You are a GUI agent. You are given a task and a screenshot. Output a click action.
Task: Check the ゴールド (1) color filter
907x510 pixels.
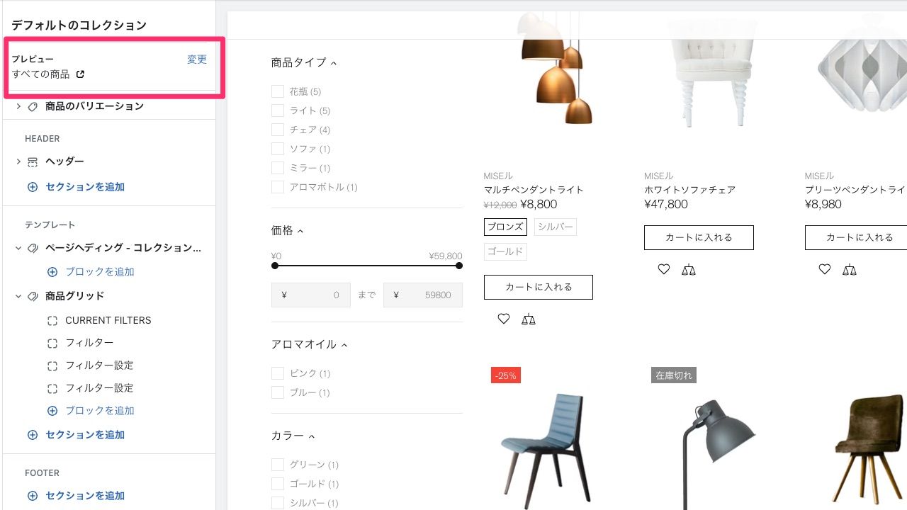pos(278,484)
